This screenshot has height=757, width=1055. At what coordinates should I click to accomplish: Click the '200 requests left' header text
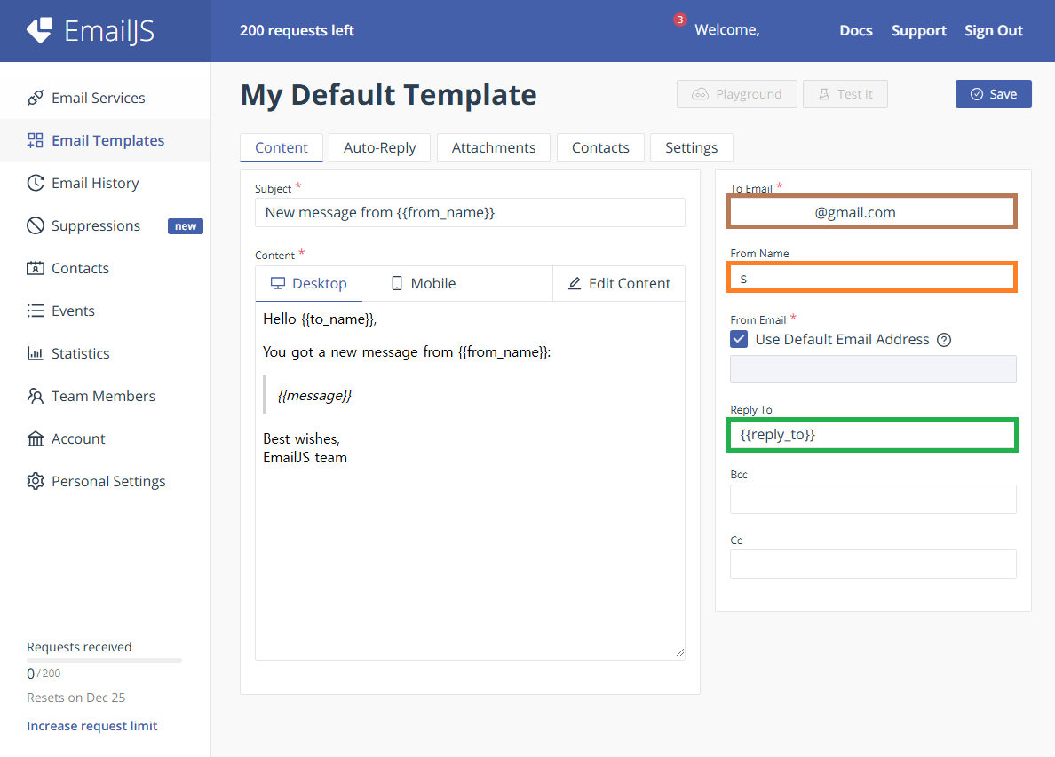[297, 30]
